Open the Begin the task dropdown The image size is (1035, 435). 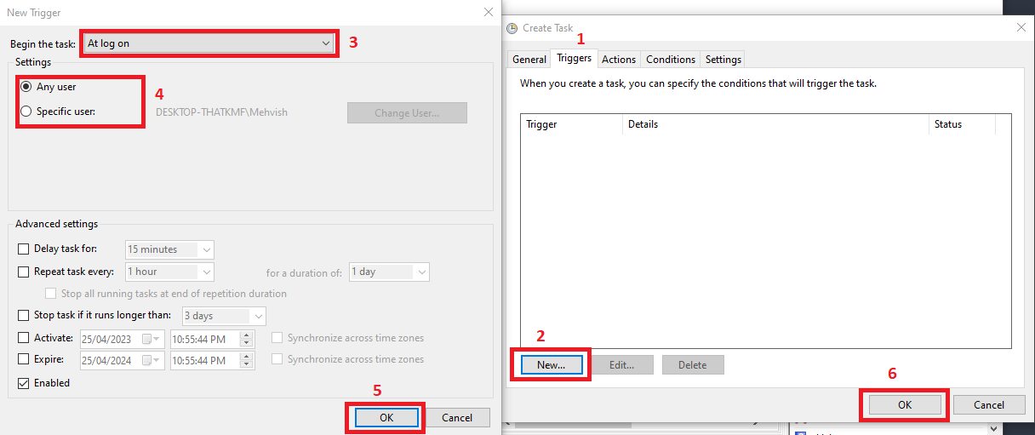[x=209, y=43]
